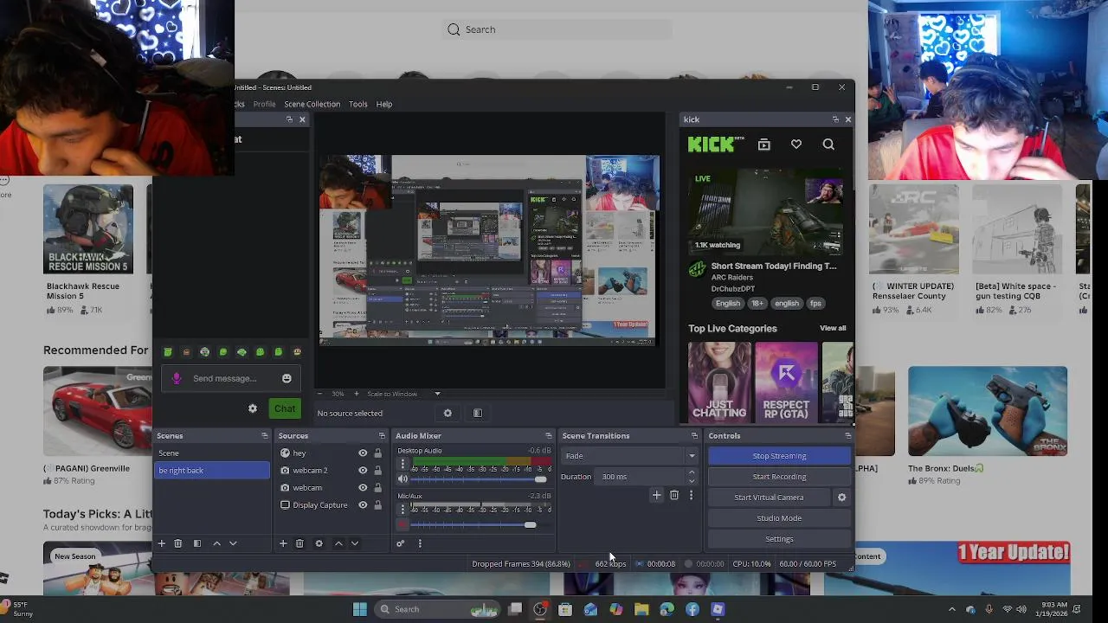
Task: Open Tools menu in OBS
Action: pyautogui.click(x=358, y=104)
